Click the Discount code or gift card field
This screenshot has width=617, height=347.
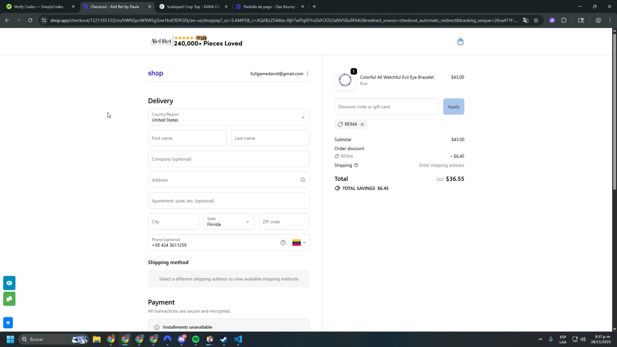(386, 106)
